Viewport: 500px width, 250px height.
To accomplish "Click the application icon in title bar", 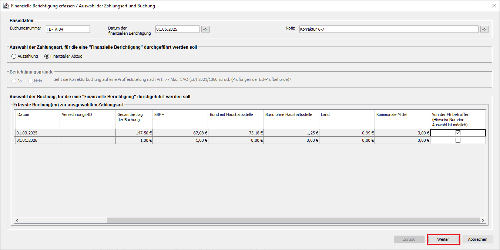I will 6,6.
